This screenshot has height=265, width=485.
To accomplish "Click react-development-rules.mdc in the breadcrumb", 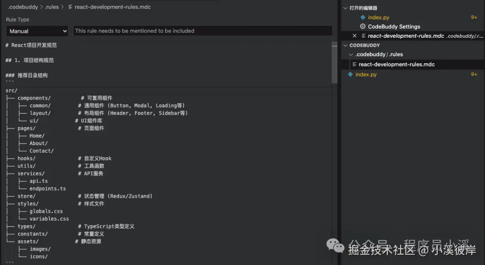I will [x=113, y=7].
